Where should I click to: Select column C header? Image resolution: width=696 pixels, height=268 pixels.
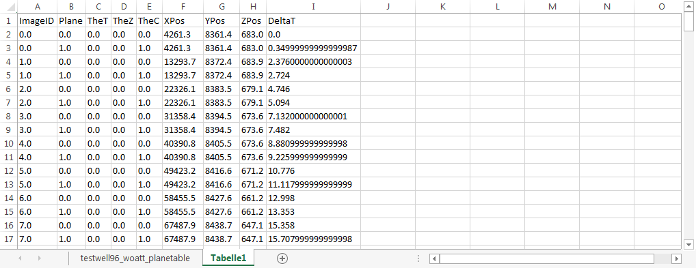(x=98, y=7)
